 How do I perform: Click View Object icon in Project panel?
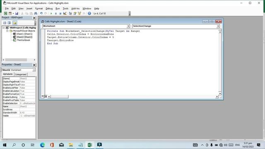click(x=9, y=23)
